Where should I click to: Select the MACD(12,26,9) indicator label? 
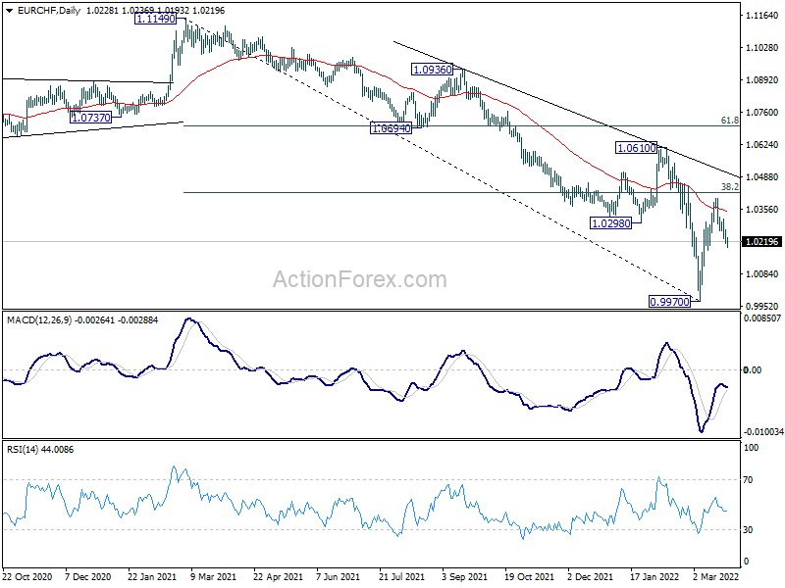[39, 320]
